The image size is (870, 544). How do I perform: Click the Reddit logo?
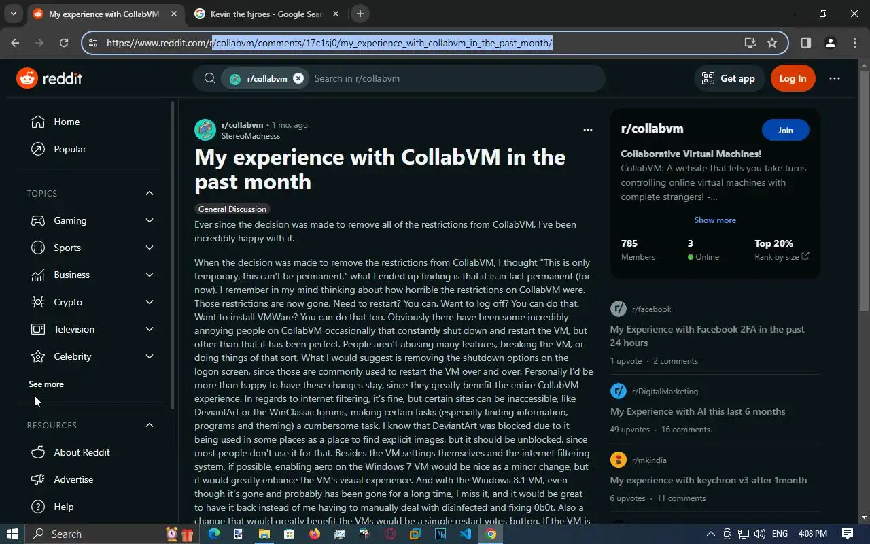tap(49, 78)
